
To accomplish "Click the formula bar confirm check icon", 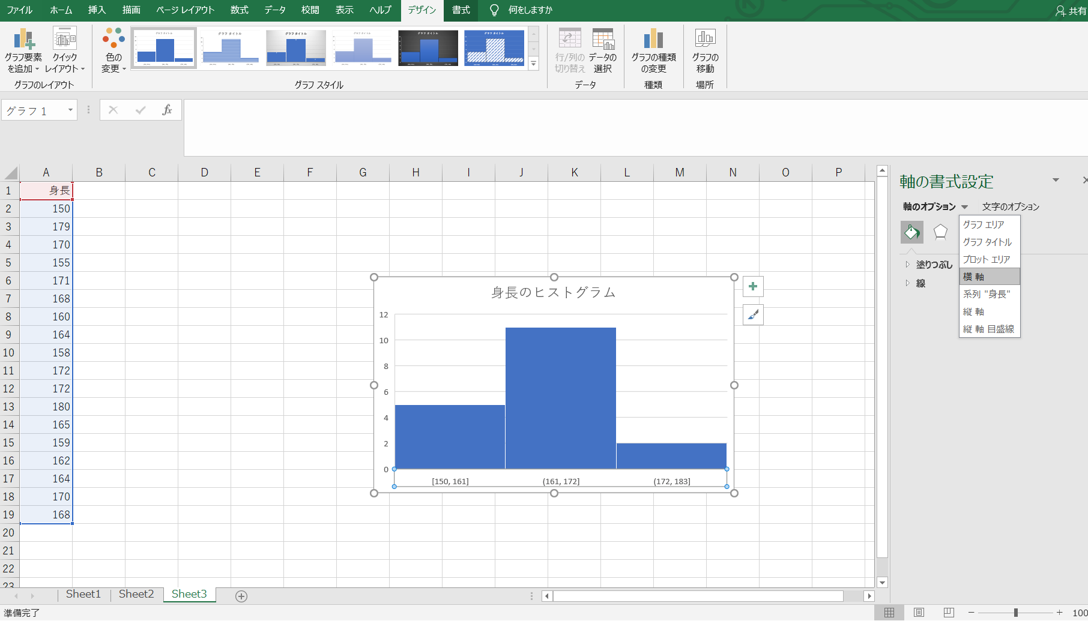I will point(141,110).
